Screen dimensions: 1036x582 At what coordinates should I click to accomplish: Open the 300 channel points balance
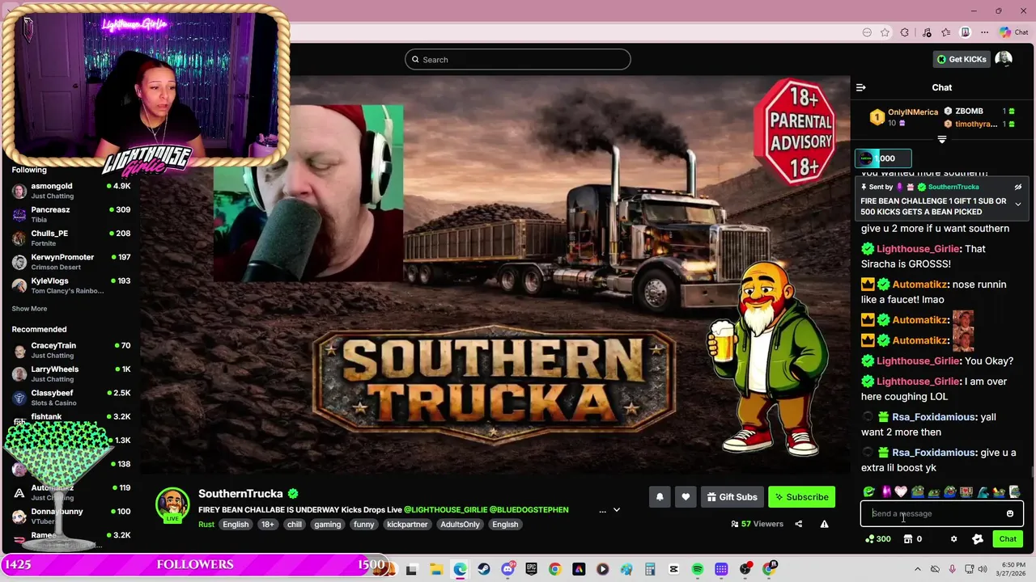coord(878,539)
